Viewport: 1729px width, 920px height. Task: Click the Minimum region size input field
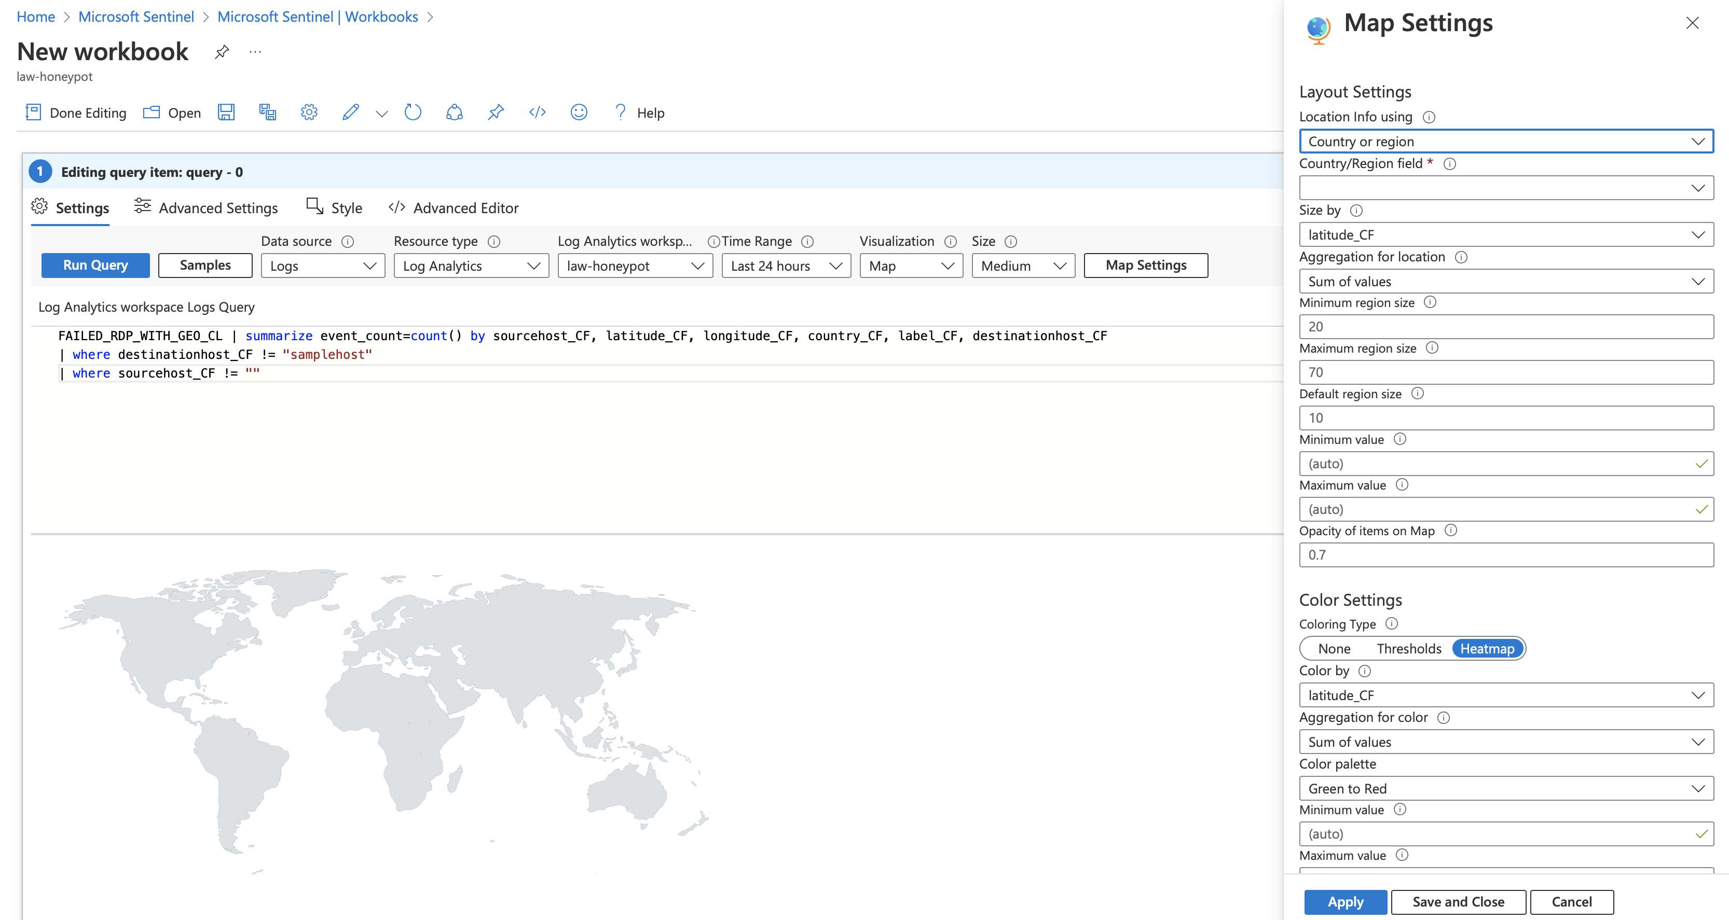(x=1506, y=327)
